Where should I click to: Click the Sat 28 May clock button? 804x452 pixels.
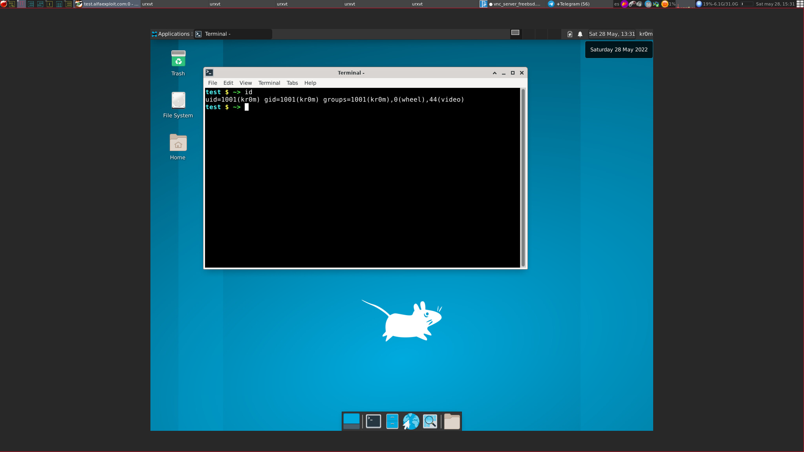(612, 34)
